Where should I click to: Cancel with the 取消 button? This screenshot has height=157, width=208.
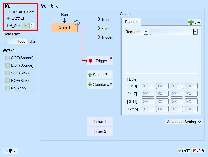(x=198, y=151)
